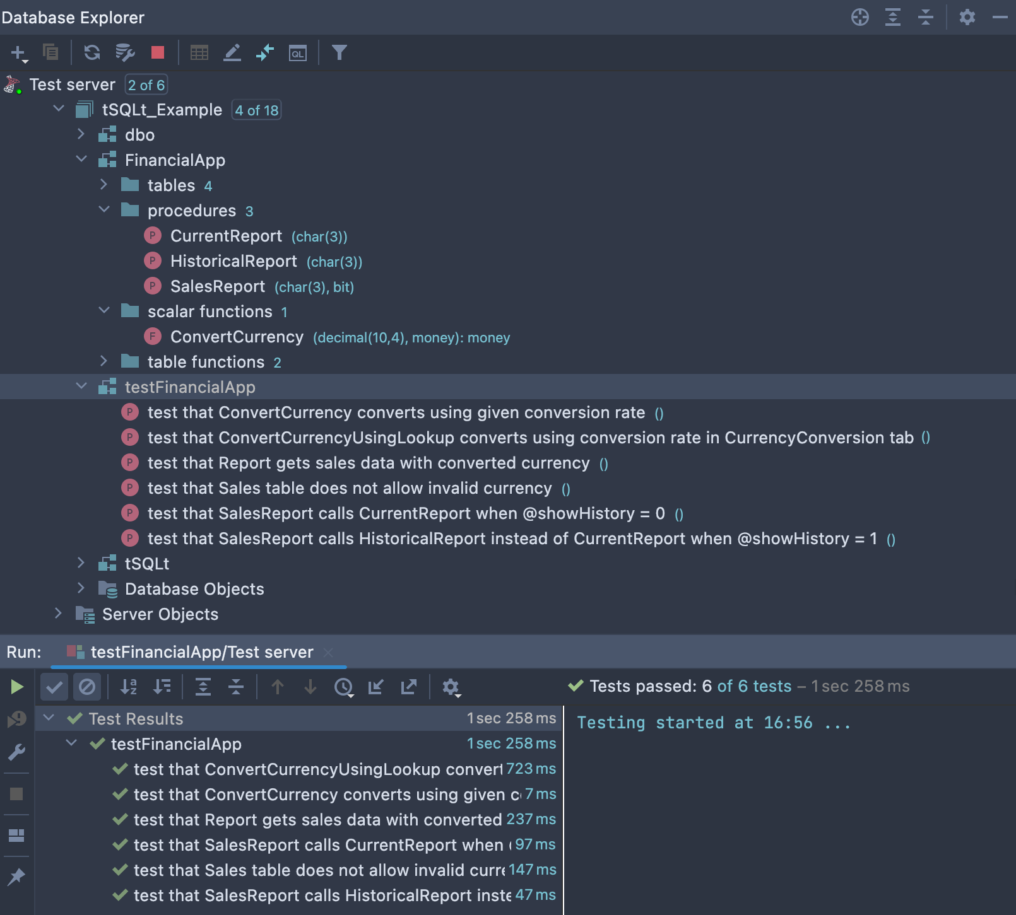Toggle alphabetical sort in test results
The height and width of the screenshot is (915, 1016).
pyautogui.click(x=129, y=687)
